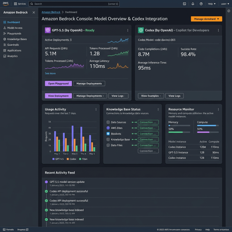
Task: Select Analytics in sidebar
Action: coord(12,56)
